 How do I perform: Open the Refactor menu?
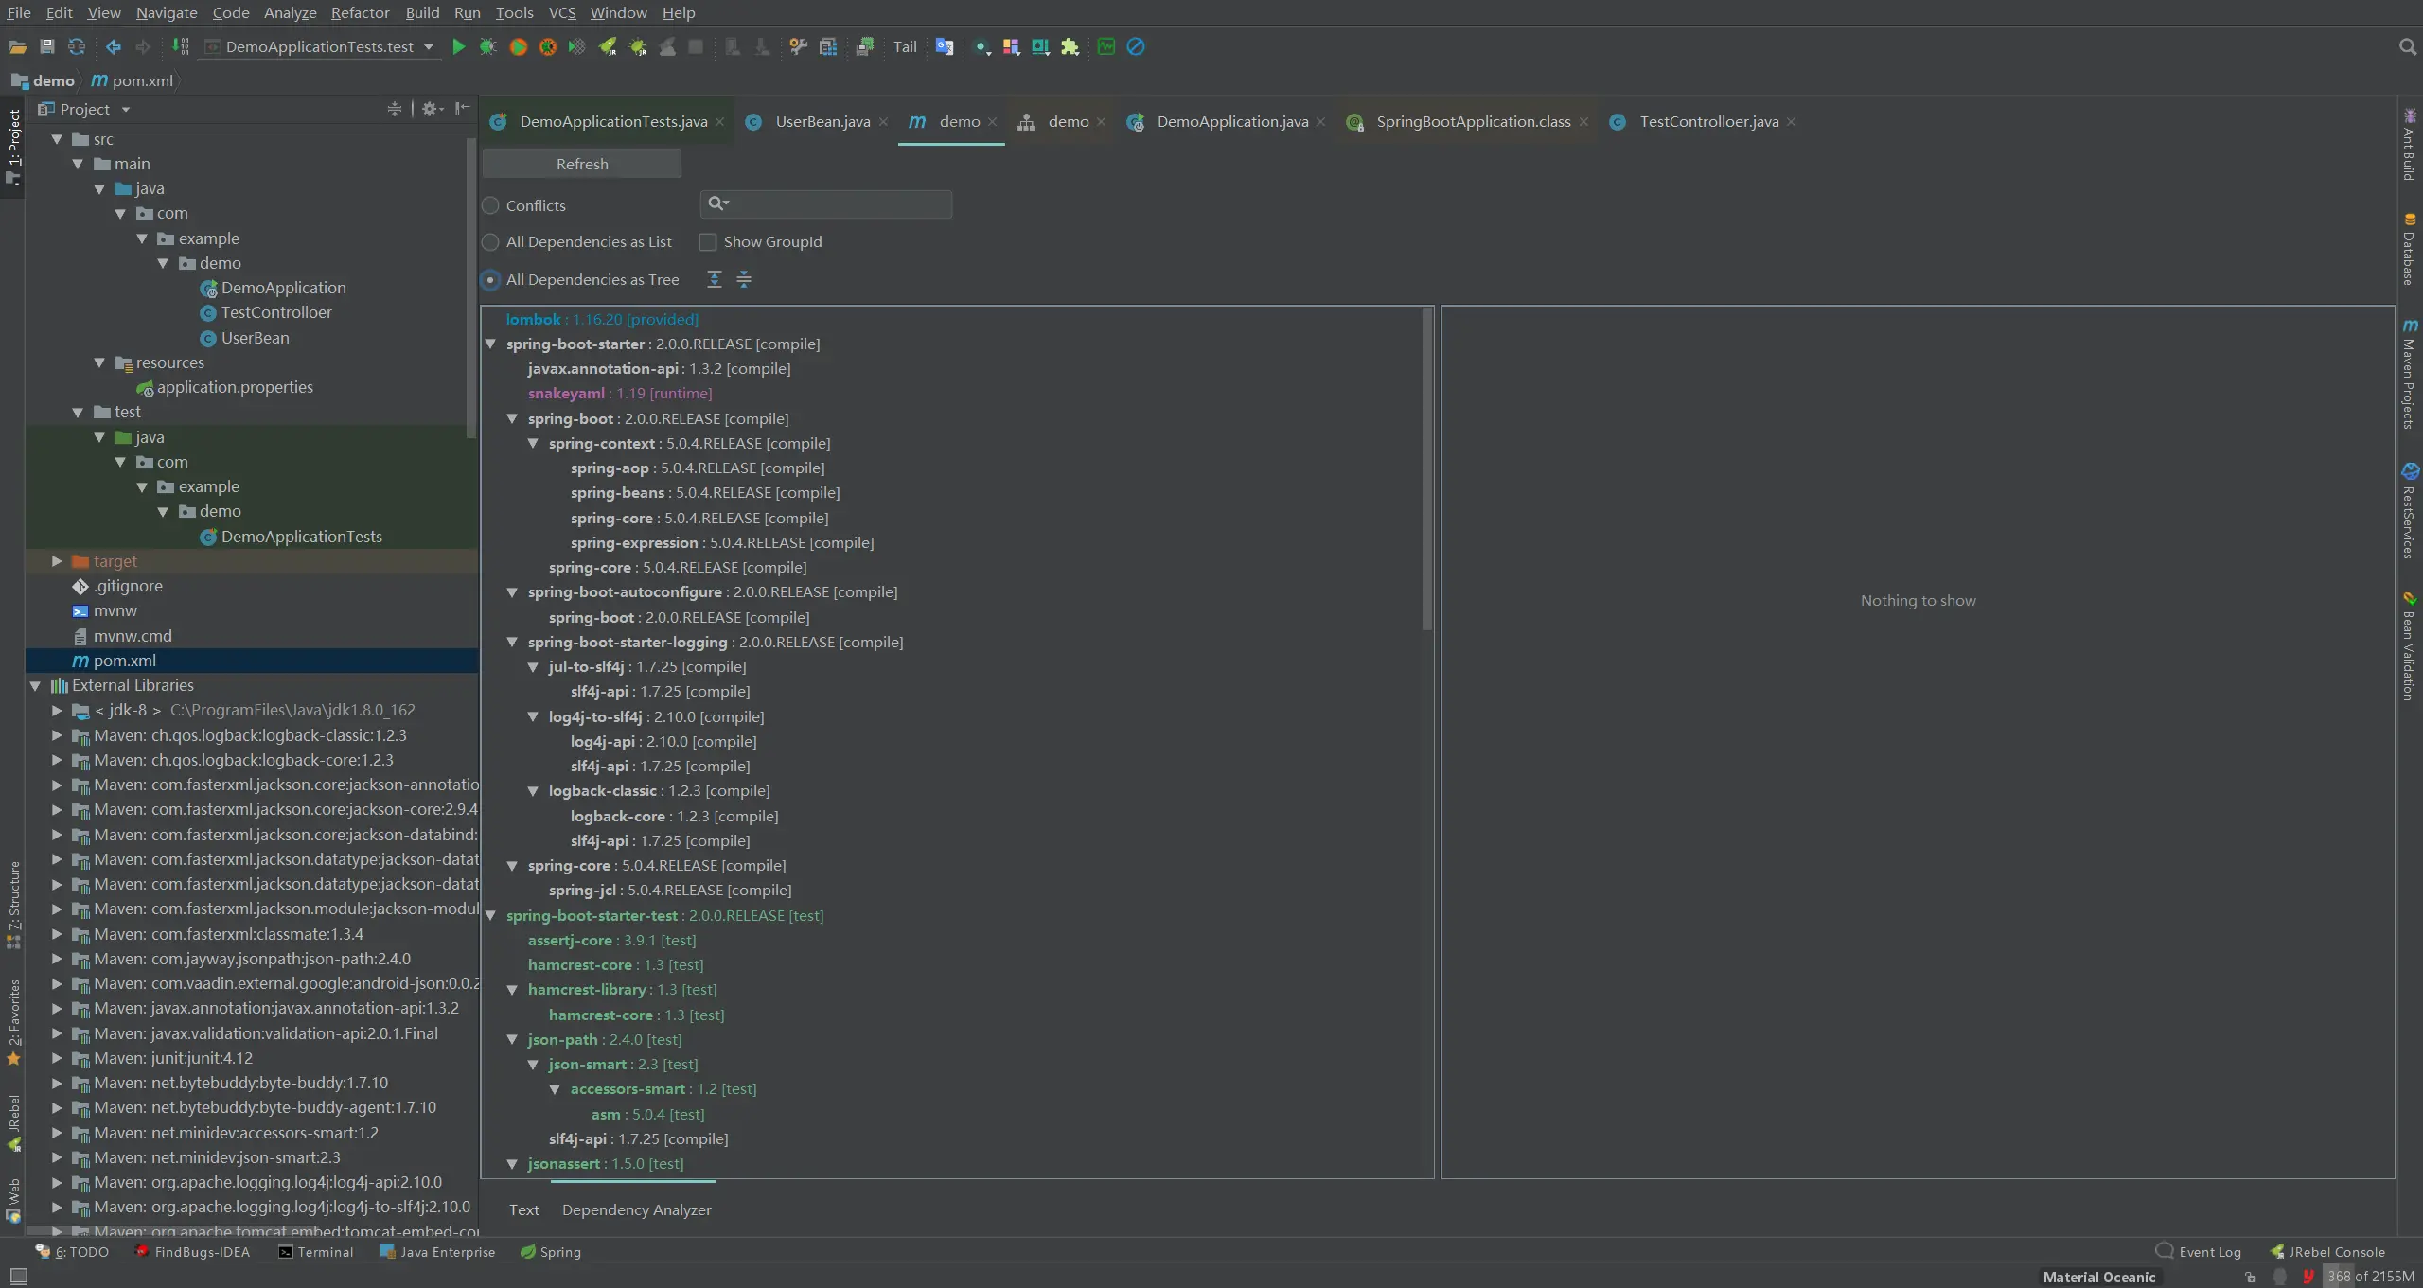click(360, 12)
